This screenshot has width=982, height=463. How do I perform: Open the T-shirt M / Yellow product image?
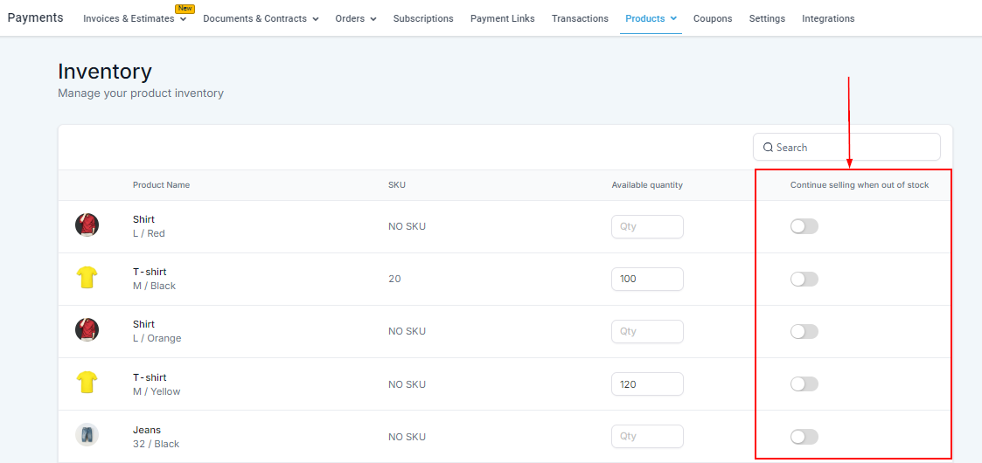coord(87,383)
